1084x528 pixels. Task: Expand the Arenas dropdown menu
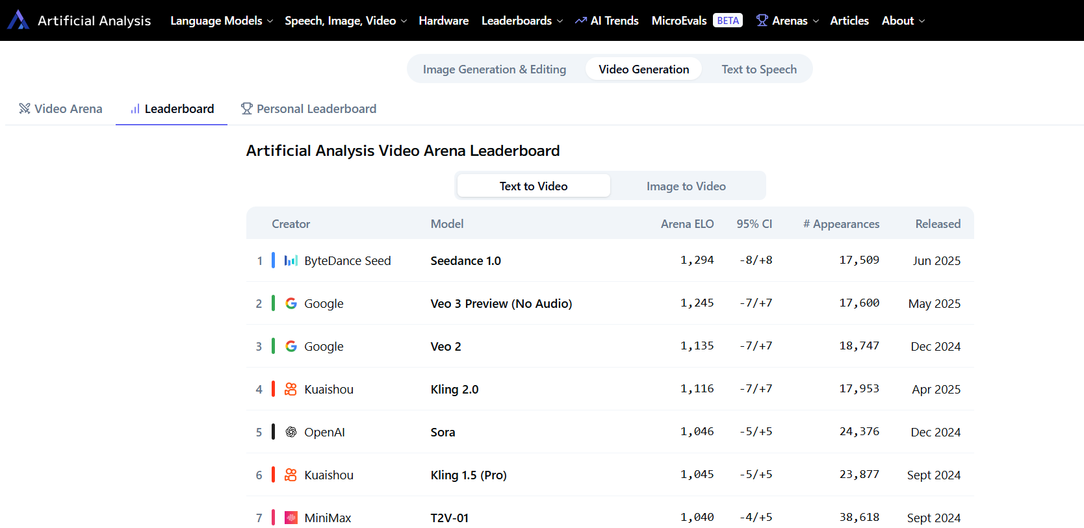click(x=788, y=21)
